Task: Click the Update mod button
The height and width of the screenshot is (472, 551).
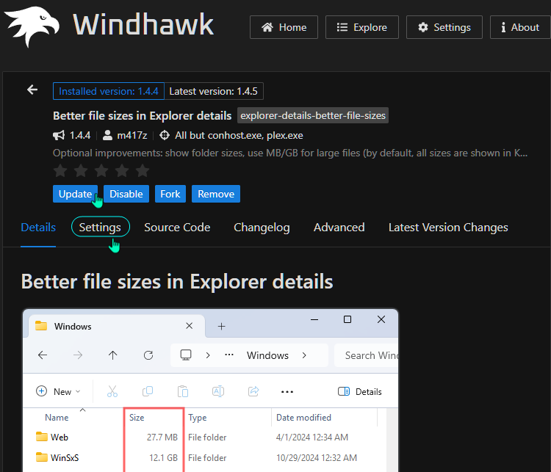Action: (x=75, y=194)
